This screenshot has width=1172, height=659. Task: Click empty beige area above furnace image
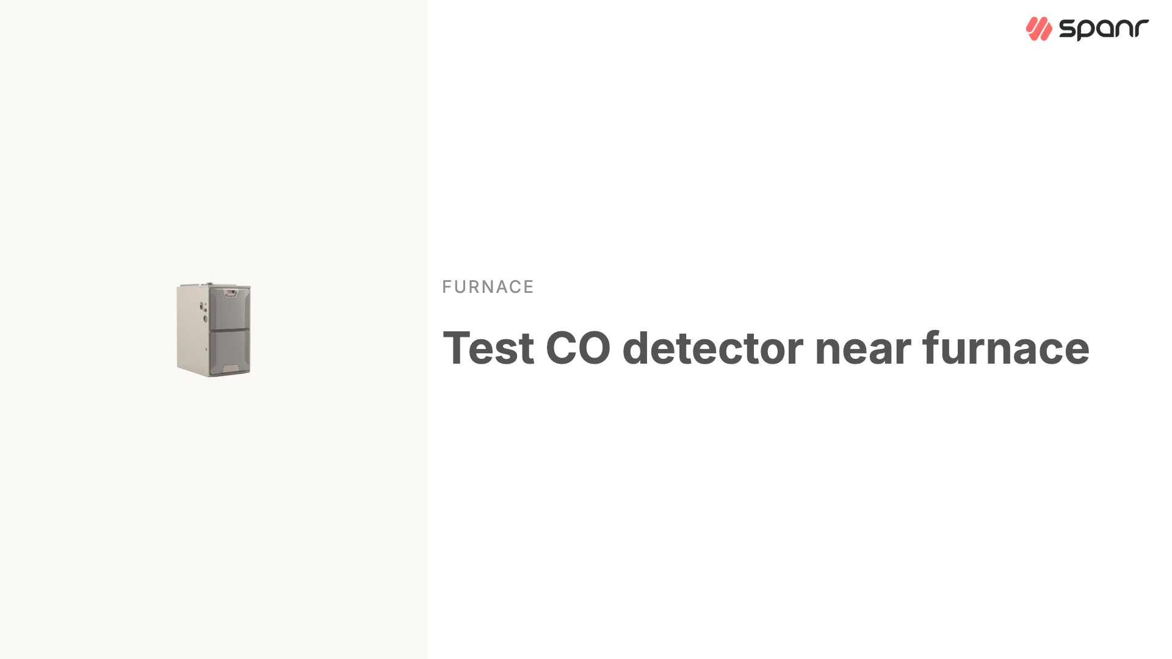[214, 153]
